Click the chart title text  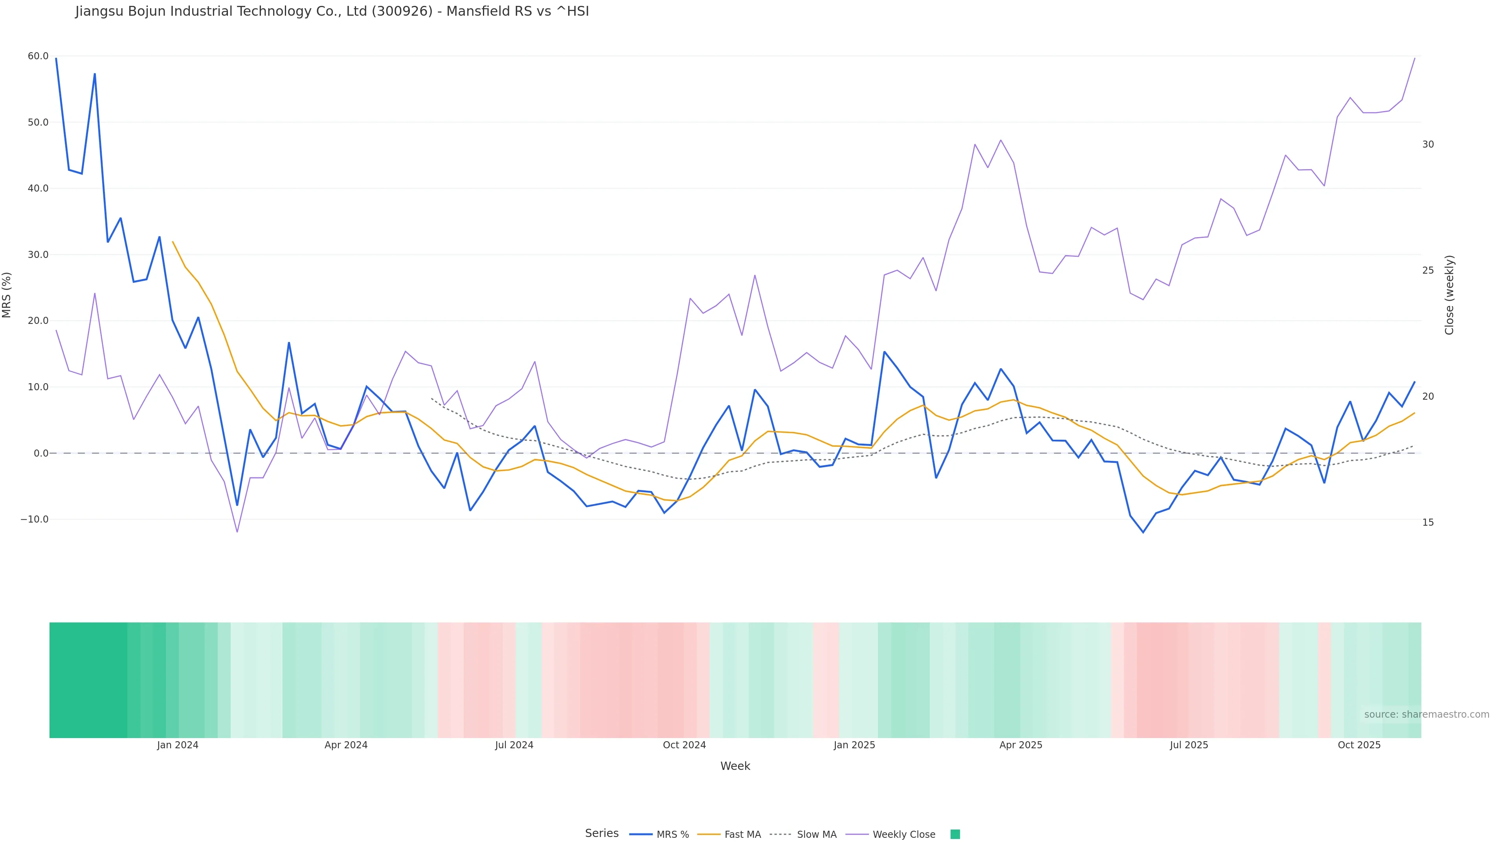[332, 11]
